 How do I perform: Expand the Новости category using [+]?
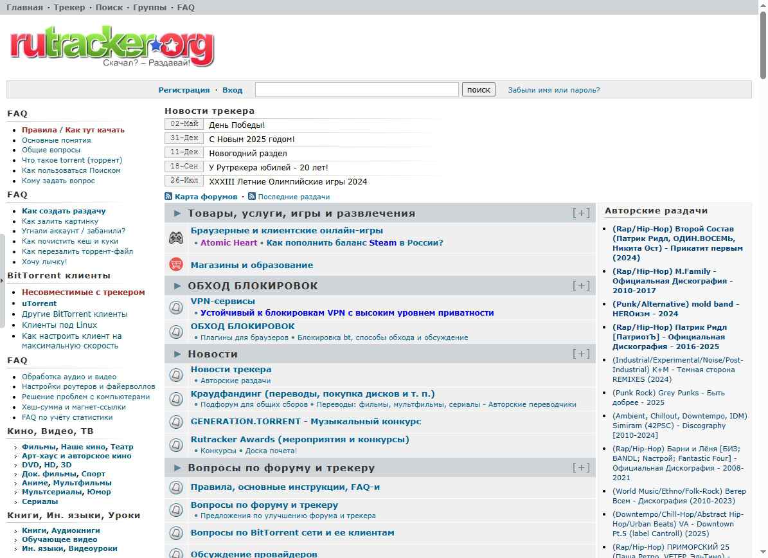(581, 354)
